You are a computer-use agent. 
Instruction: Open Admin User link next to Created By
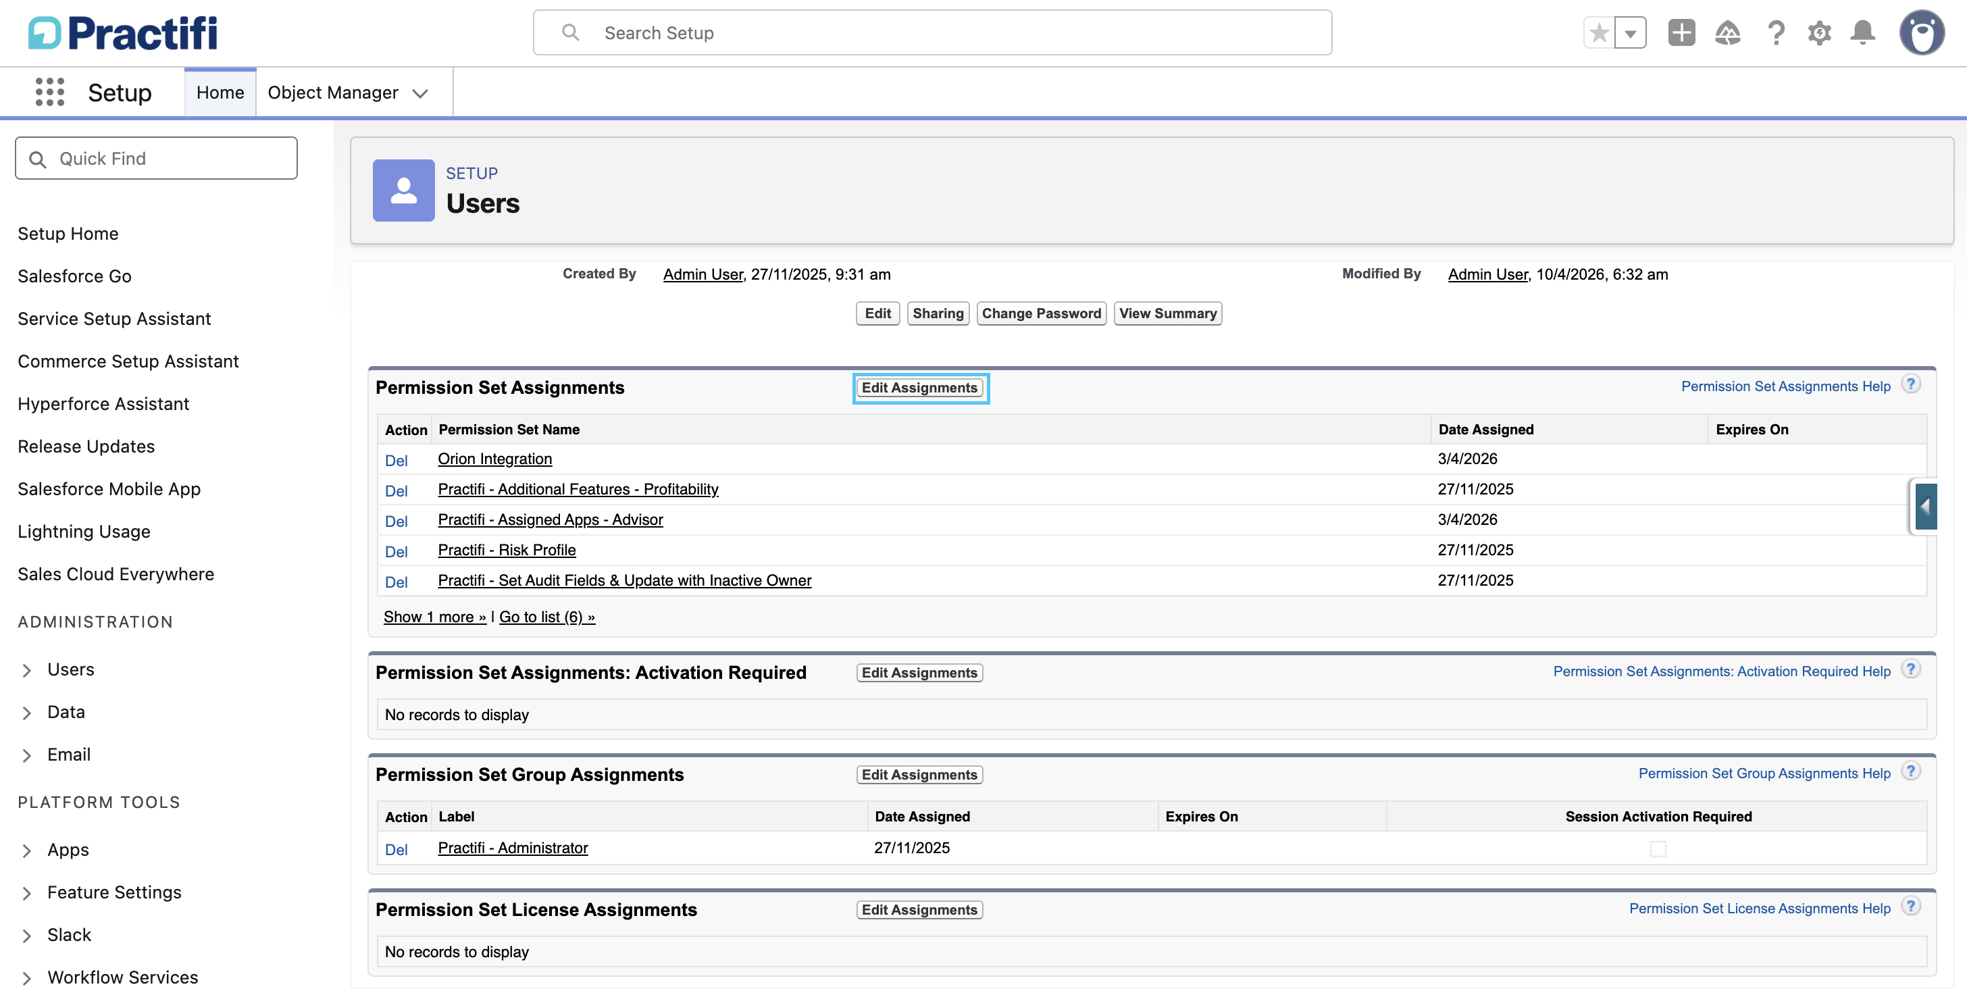(x=703, y=274)
